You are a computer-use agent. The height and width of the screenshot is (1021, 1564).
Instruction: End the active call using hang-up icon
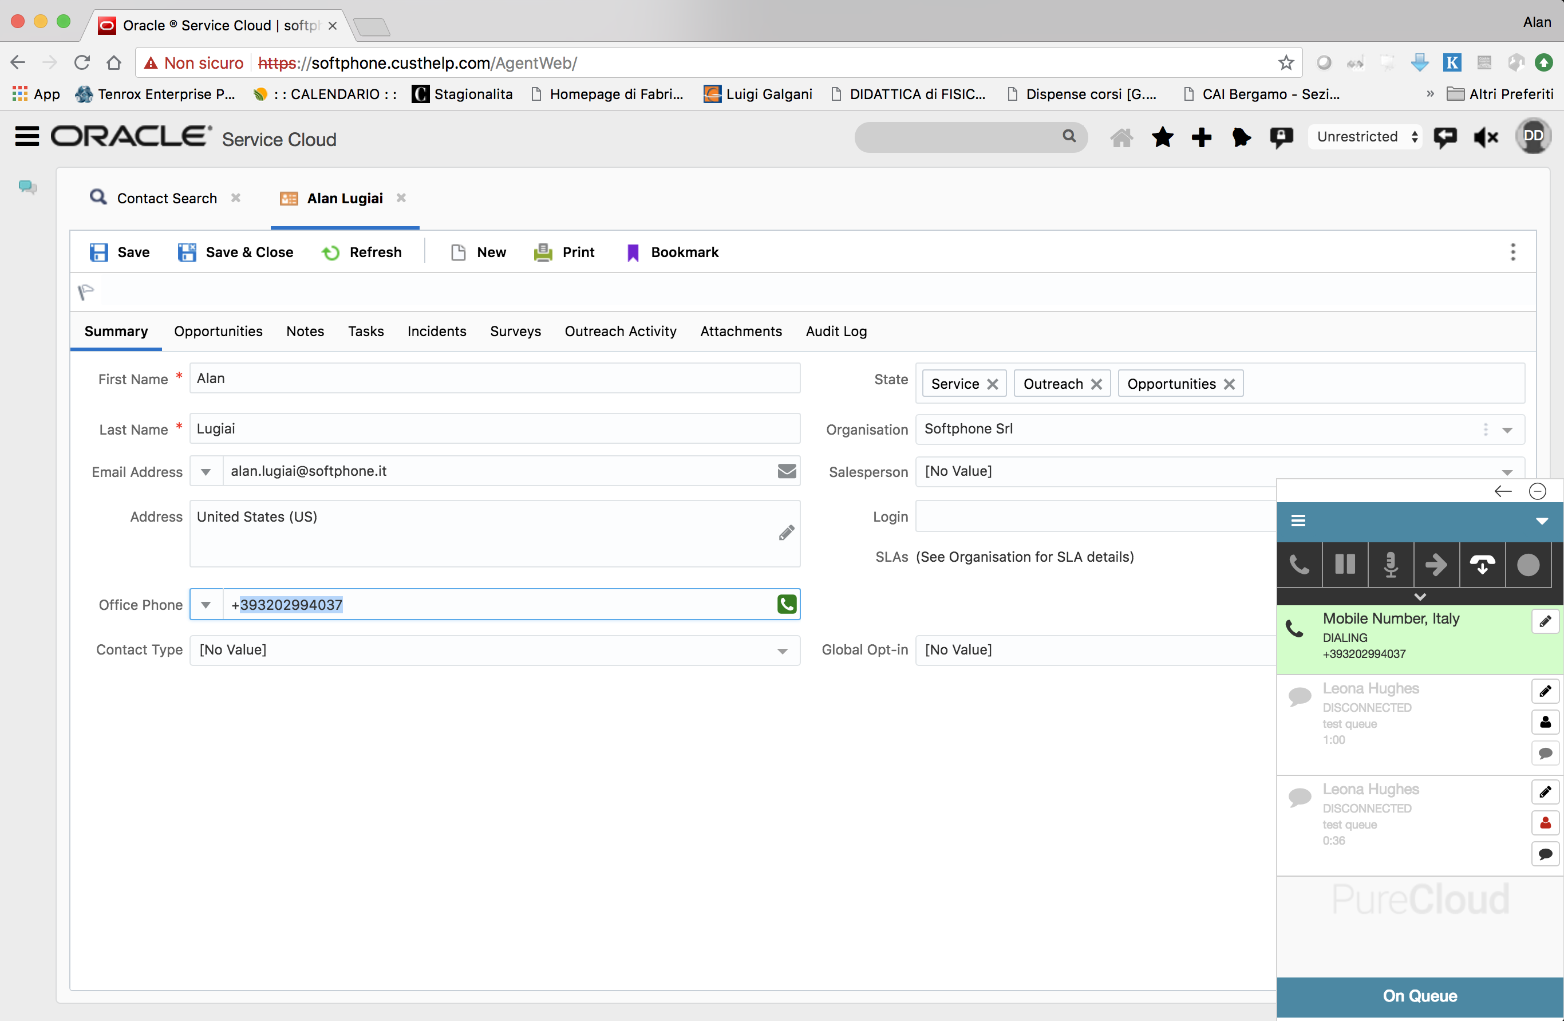[x=1482, y=565]
